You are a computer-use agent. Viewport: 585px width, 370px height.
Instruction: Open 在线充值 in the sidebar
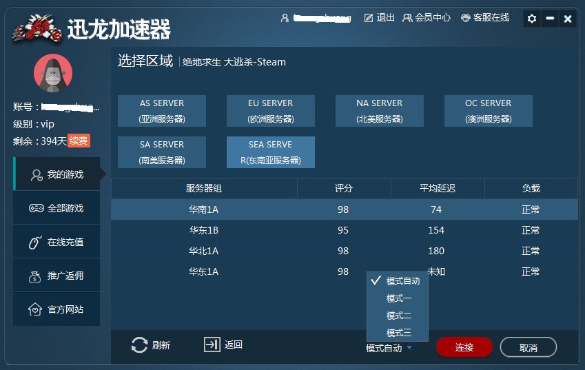pyautogui.click(x=57, y=242)
